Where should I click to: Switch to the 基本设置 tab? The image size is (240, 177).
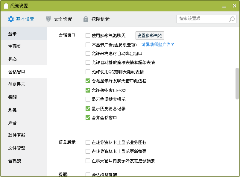(x=21, y=19)
